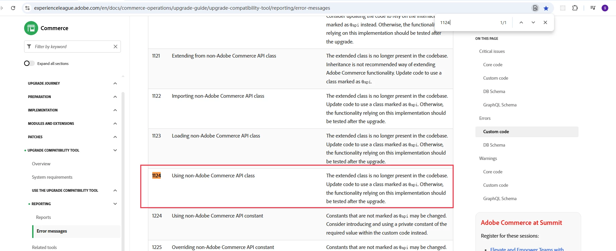Reload the page with the browser refresh icon
616x251 pixels.
[13, 8]
